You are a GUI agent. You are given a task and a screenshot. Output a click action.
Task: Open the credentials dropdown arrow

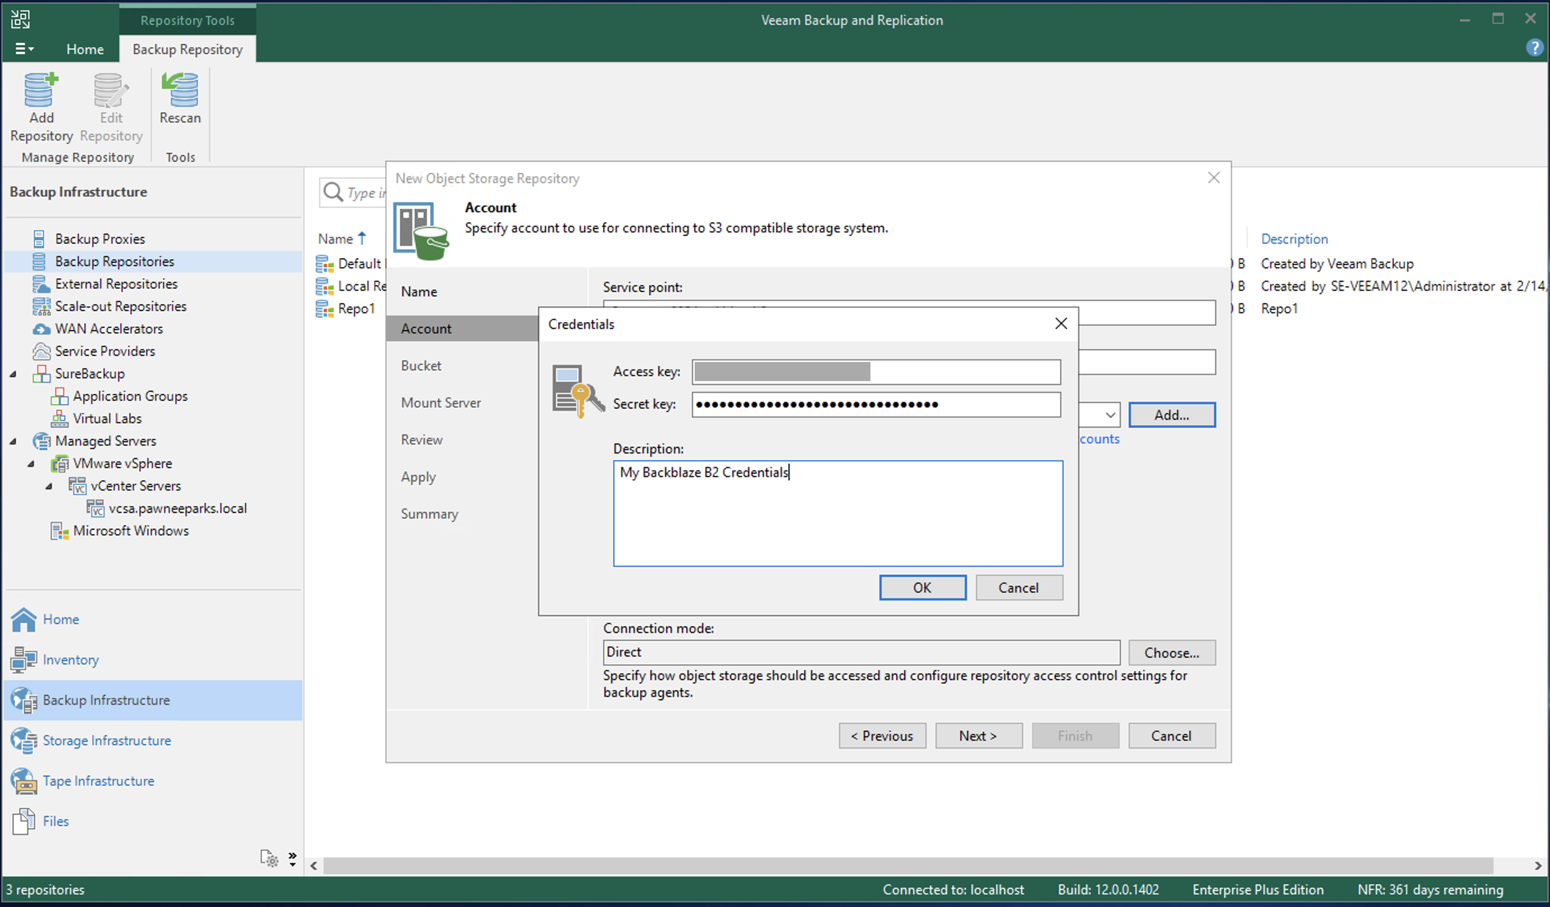coord(1110,415)
